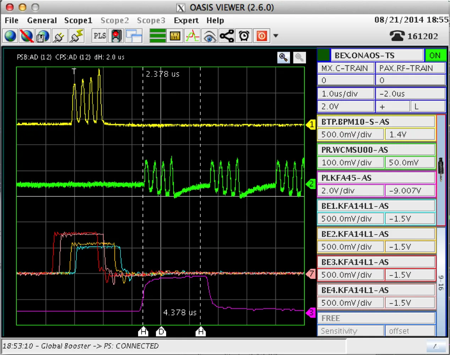This screenshot has height=355, width=450.
Task: Select the BTP.BPM10-S-AS channel label
Action: pyautogui.click(x=376, y=122)
